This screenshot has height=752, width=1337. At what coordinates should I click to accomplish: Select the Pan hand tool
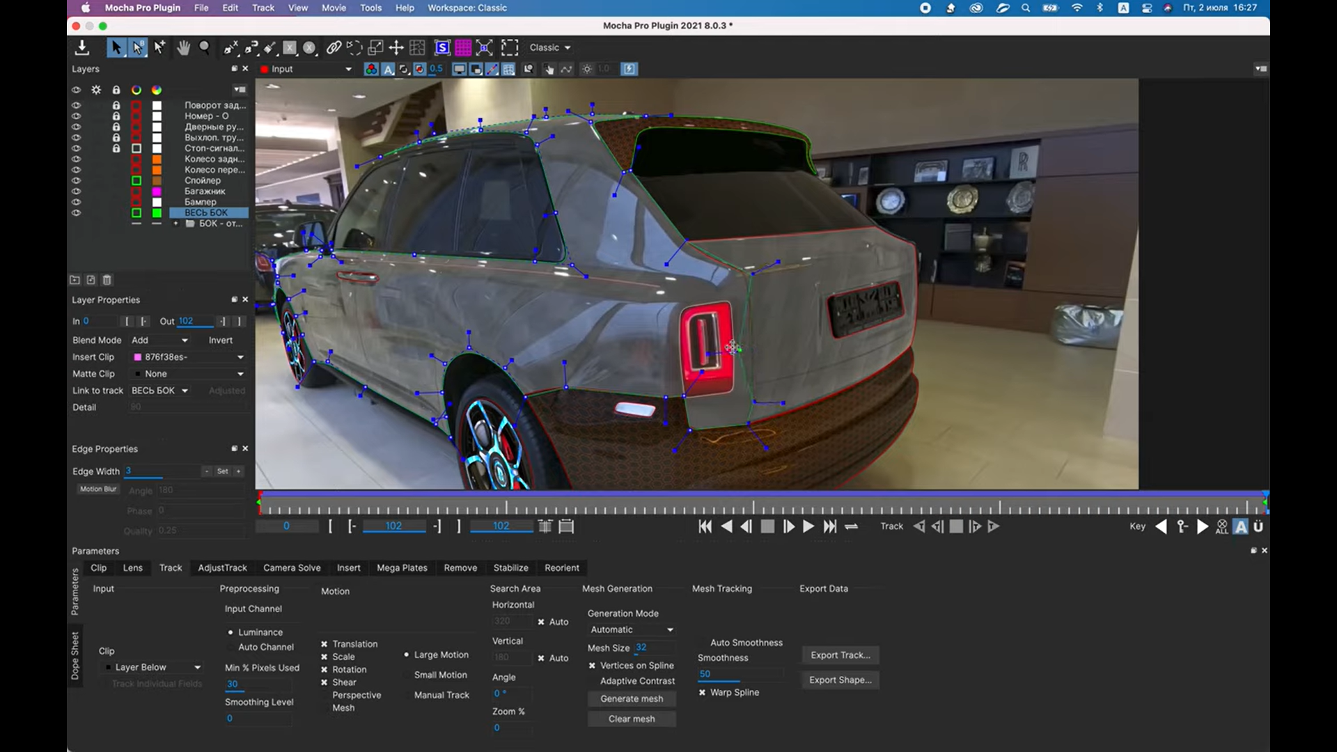(183, 47)
